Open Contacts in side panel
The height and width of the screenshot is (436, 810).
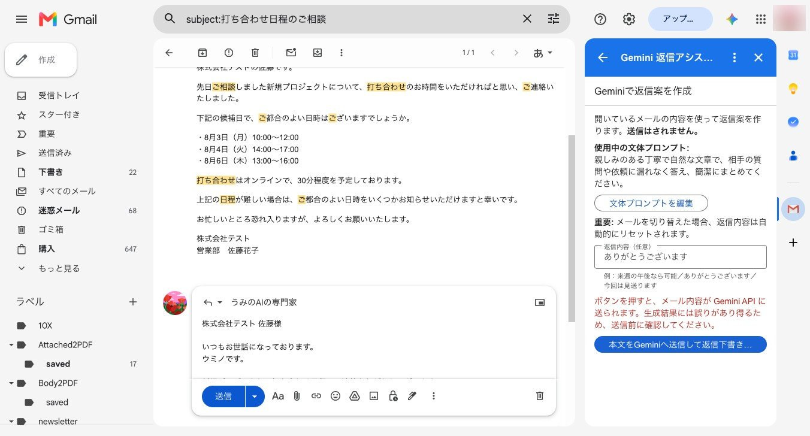(793, 156)
